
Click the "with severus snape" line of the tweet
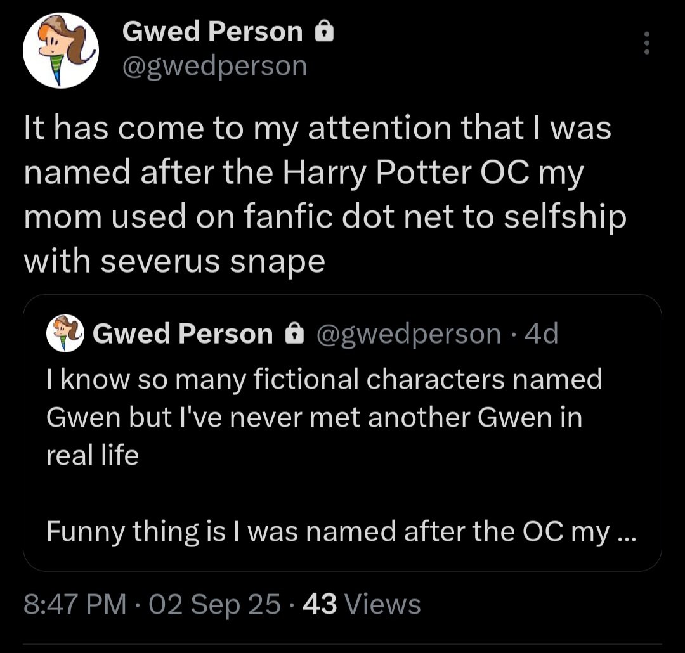tap(174, 261)
